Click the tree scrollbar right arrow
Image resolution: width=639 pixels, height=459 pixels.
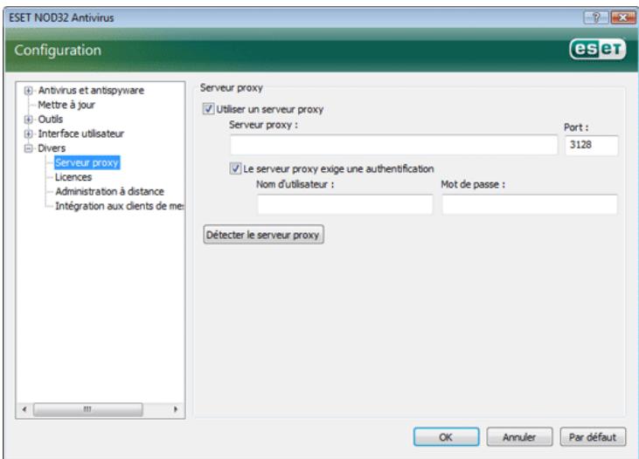click(176, 409)
